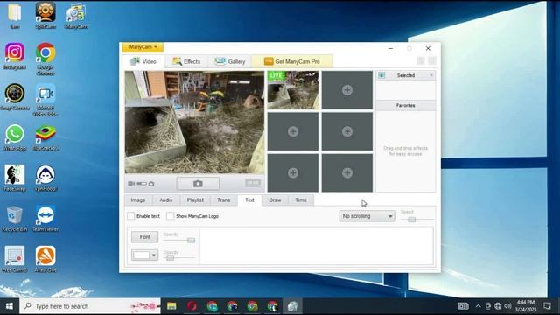
Task: Click the taskbar search box
Action: tap(90, 306)
